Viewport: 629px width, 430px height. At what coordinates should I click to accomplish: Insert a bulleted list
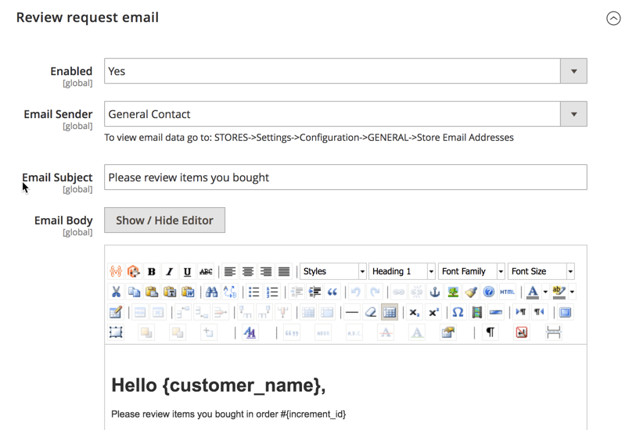pos(254,292)
